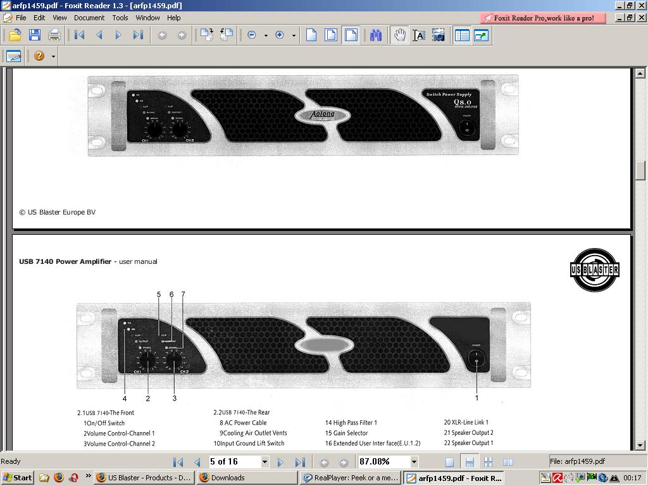648x486 pixels.
Task: Launch Firefox from the quick launch bar
Action: click(x=59, y=478)
